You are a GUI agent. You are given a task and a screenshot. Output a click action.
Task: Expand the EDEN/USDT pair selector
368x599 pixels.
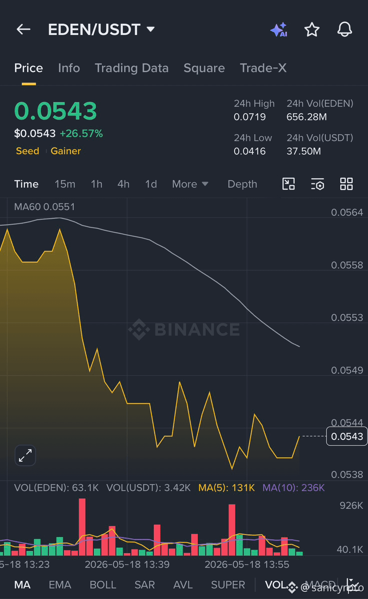click(x=151, y=29)
